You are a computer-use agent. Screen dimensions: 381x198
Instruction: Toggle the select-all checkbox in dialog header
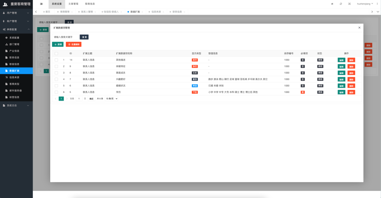point(56,53)
